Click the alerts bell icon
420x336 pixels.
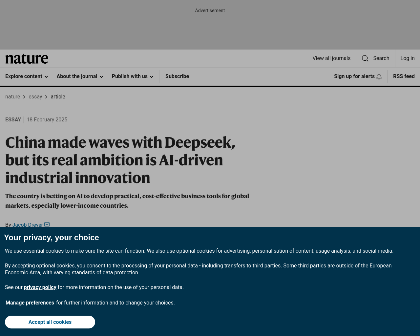click(x=379, y=76)
